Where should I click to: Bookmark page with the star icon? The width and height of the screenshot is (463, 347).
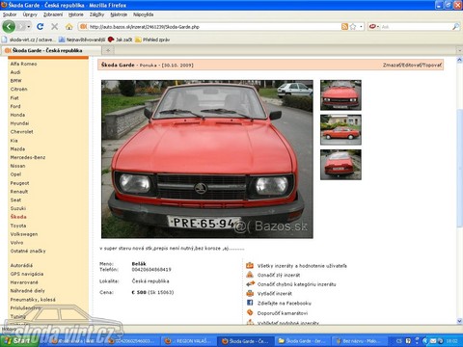click(x=353, y=27)
